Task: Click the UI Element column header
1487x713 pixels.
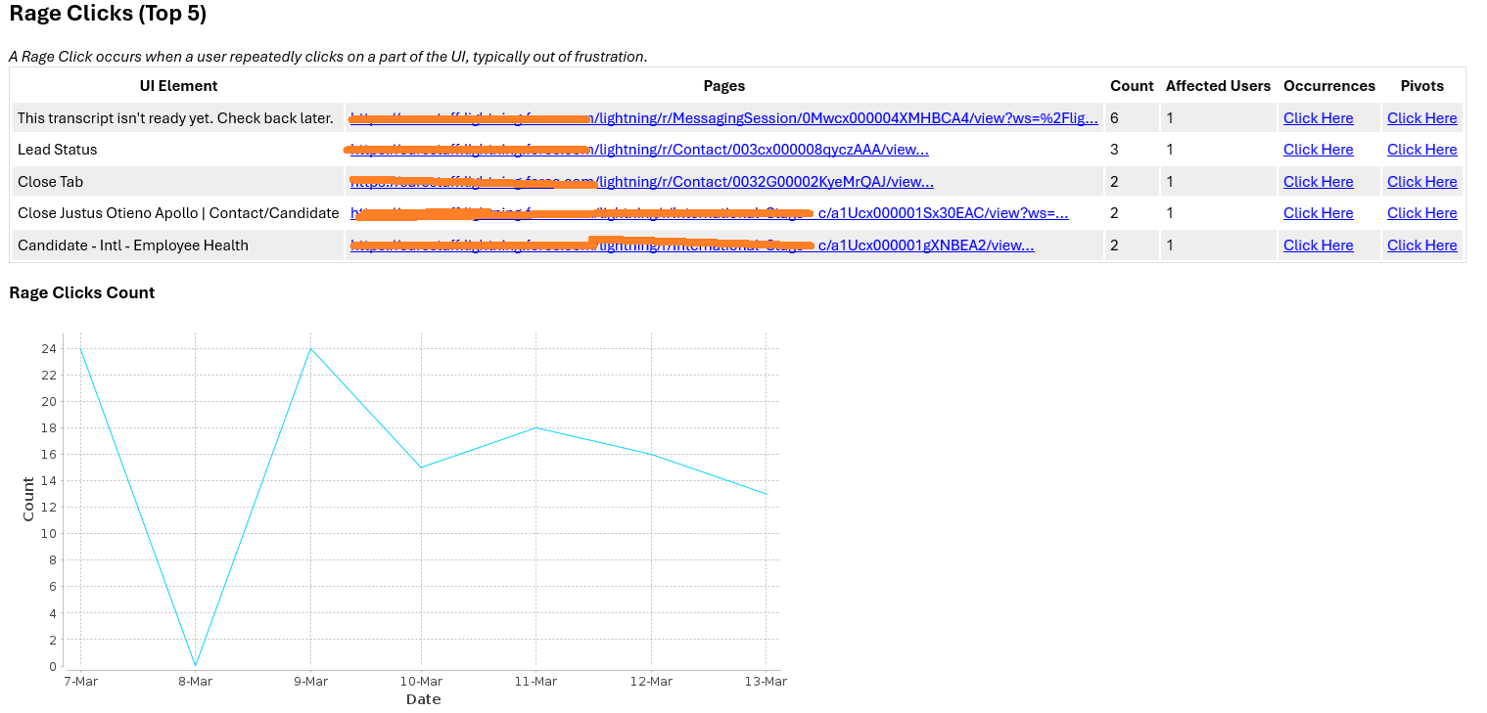Action: pos(178,86)
